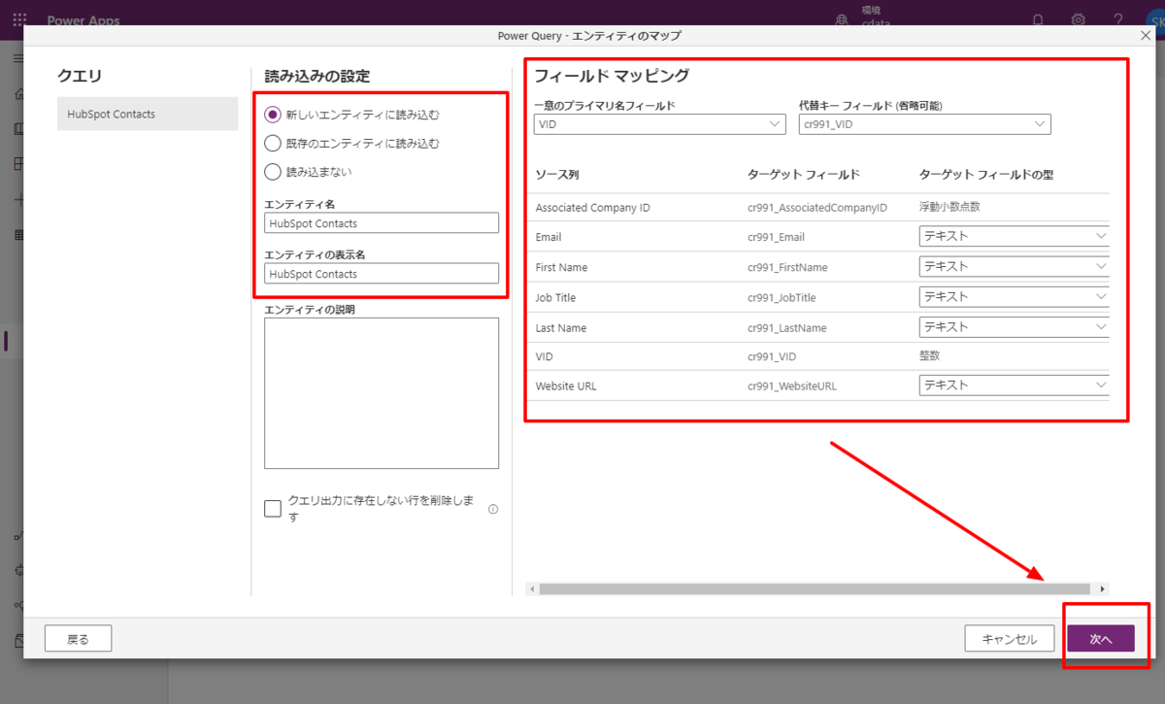Click the horizontal scrollbar thumb in mapping

(x=815, y=588)
